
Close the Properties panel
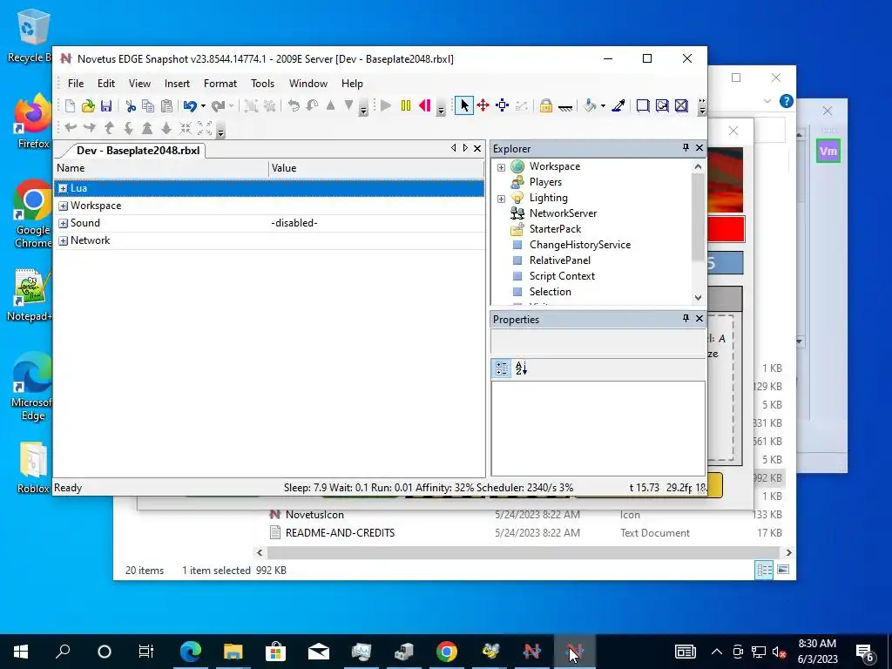coord(699,319)
